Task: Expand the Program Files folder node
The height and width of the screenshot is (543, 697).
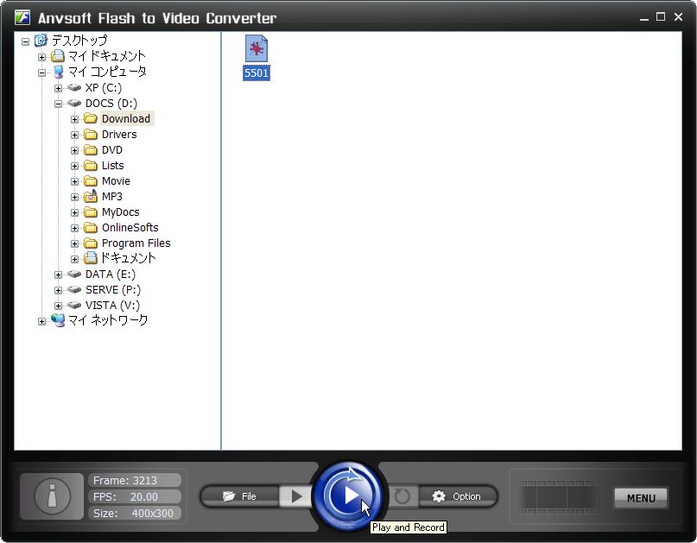Action: (x=74, y=243)
